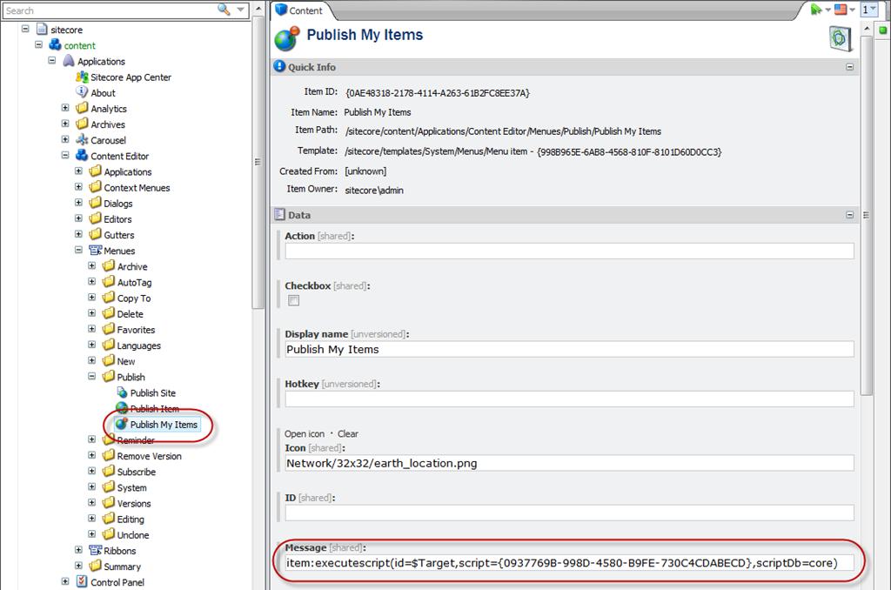The width and height of the screenshot is (891, 590).
Task: Click the Open icon link
Action: (305, 433)
